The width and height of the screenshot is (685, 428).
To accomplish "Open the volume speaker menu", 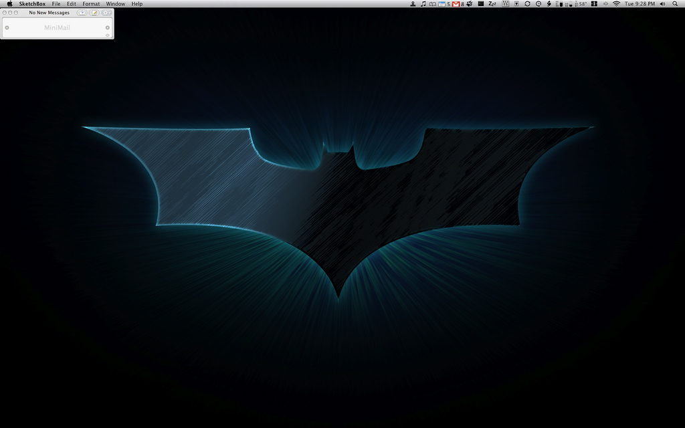I will pos(663,3).
